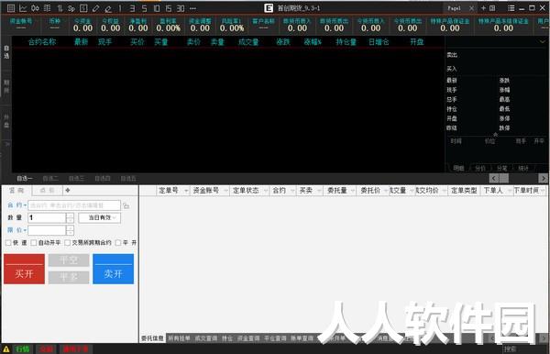The width and height of the screenshot is (550, 354).
Task: Collapse quote detail panel chevron
Action: 543,42
